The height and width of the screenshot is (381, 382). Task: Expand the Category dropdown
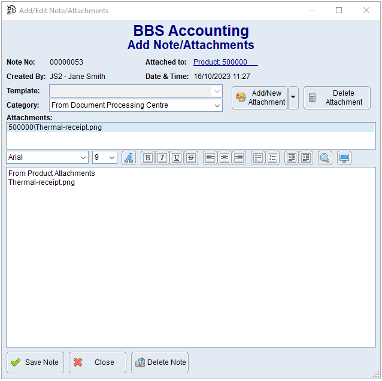tap(216, 105)
